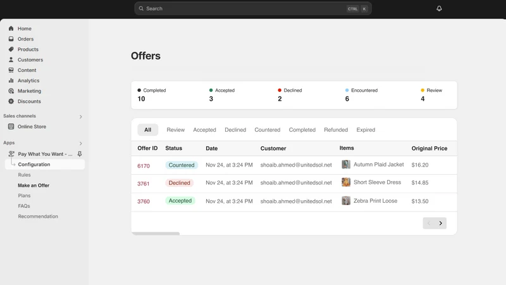Select the Products tag icon
The width and height of the screenshot is (506, 285).
[x=11, y=49]
